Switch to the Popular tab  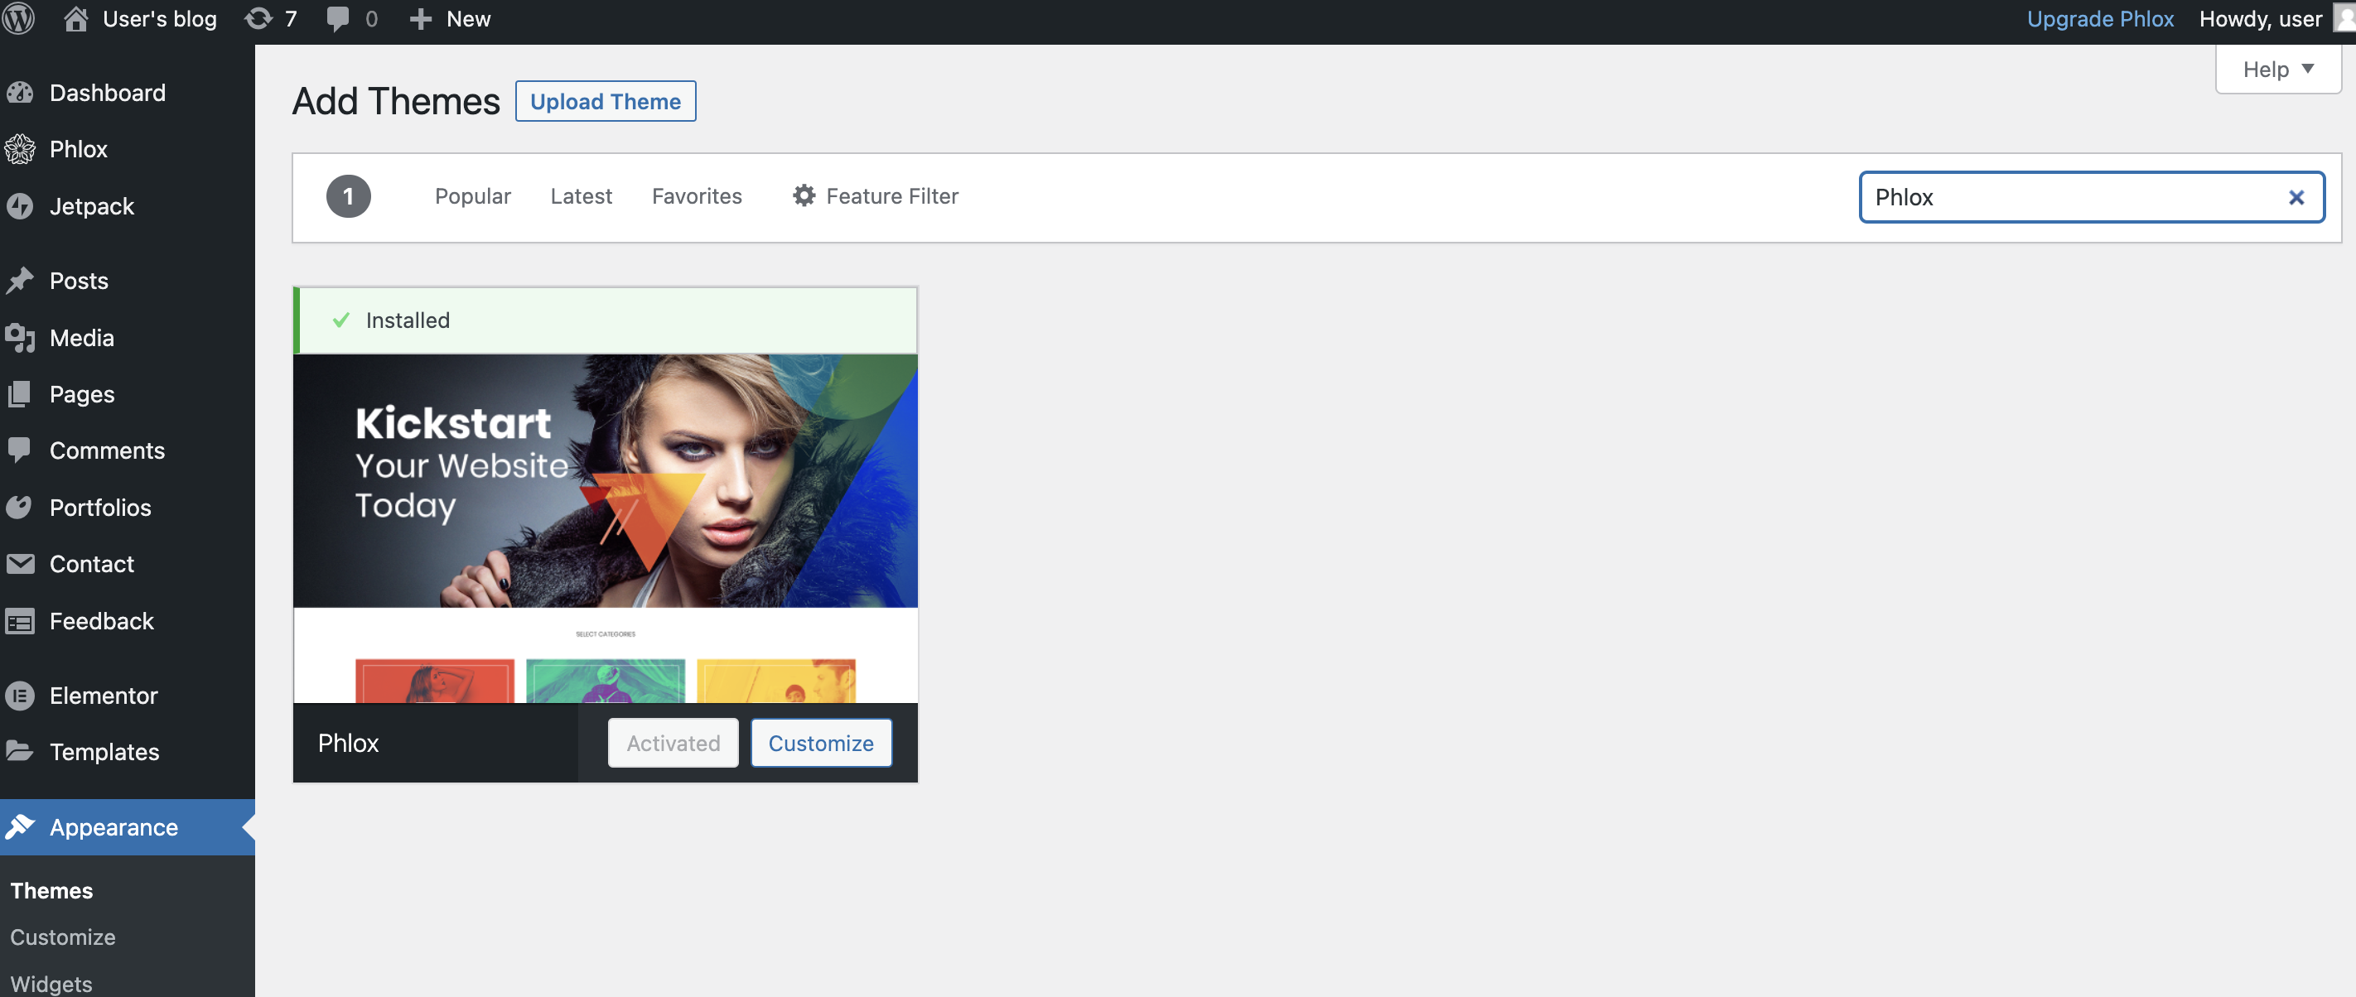pos(472,196)
